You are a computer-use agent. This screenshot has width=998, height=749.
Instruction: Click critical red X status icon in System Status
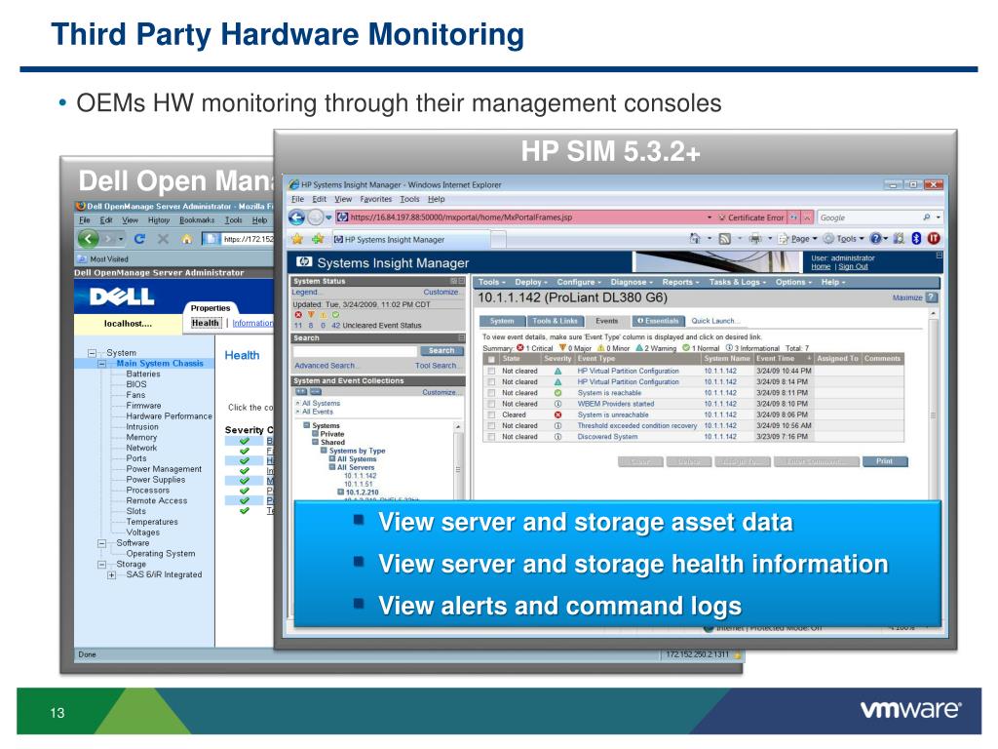(x=298, y=315)
